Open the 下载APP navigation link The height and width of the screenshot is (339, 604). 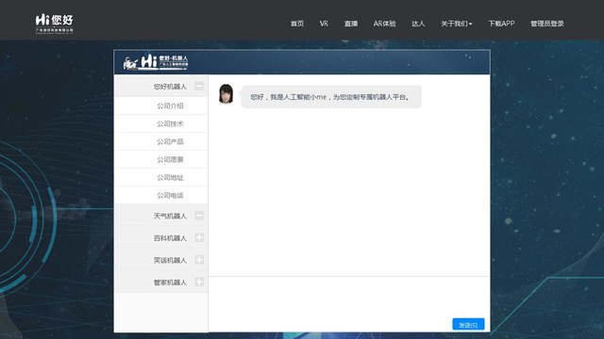click(x=501, y=24)
